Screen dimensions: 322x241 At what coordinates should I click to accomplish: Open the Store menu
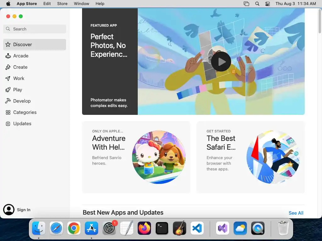click(62, 4)
